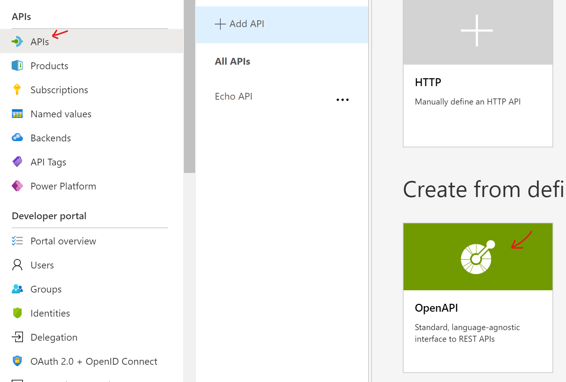Select Identities in sidebar
This screenshot has width=566, height=382.
tap(92, 313)
